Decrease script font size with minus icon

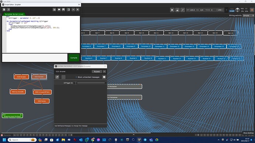[73, 10]
